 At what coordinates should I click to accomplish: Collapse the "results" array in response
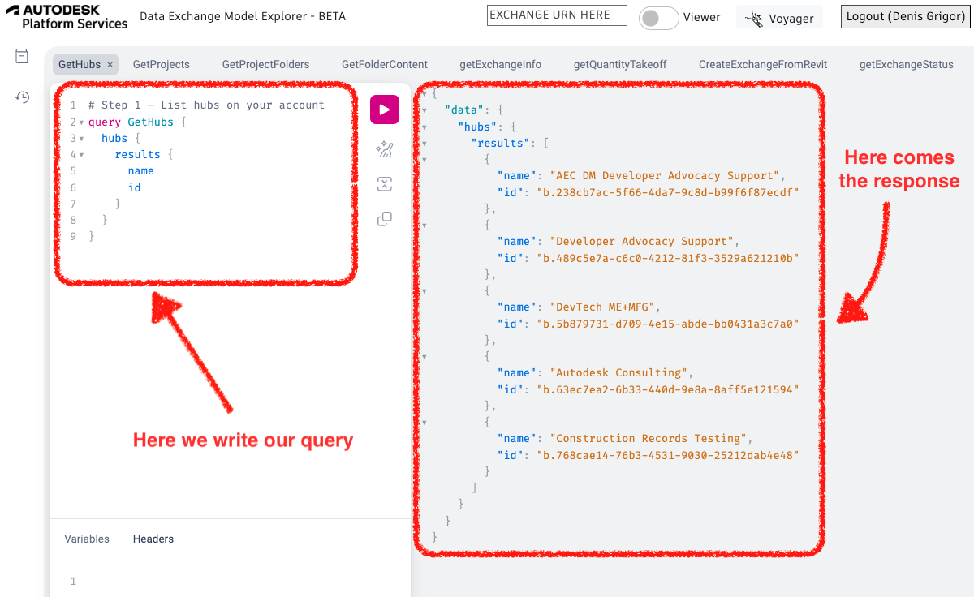click(423, 143)
